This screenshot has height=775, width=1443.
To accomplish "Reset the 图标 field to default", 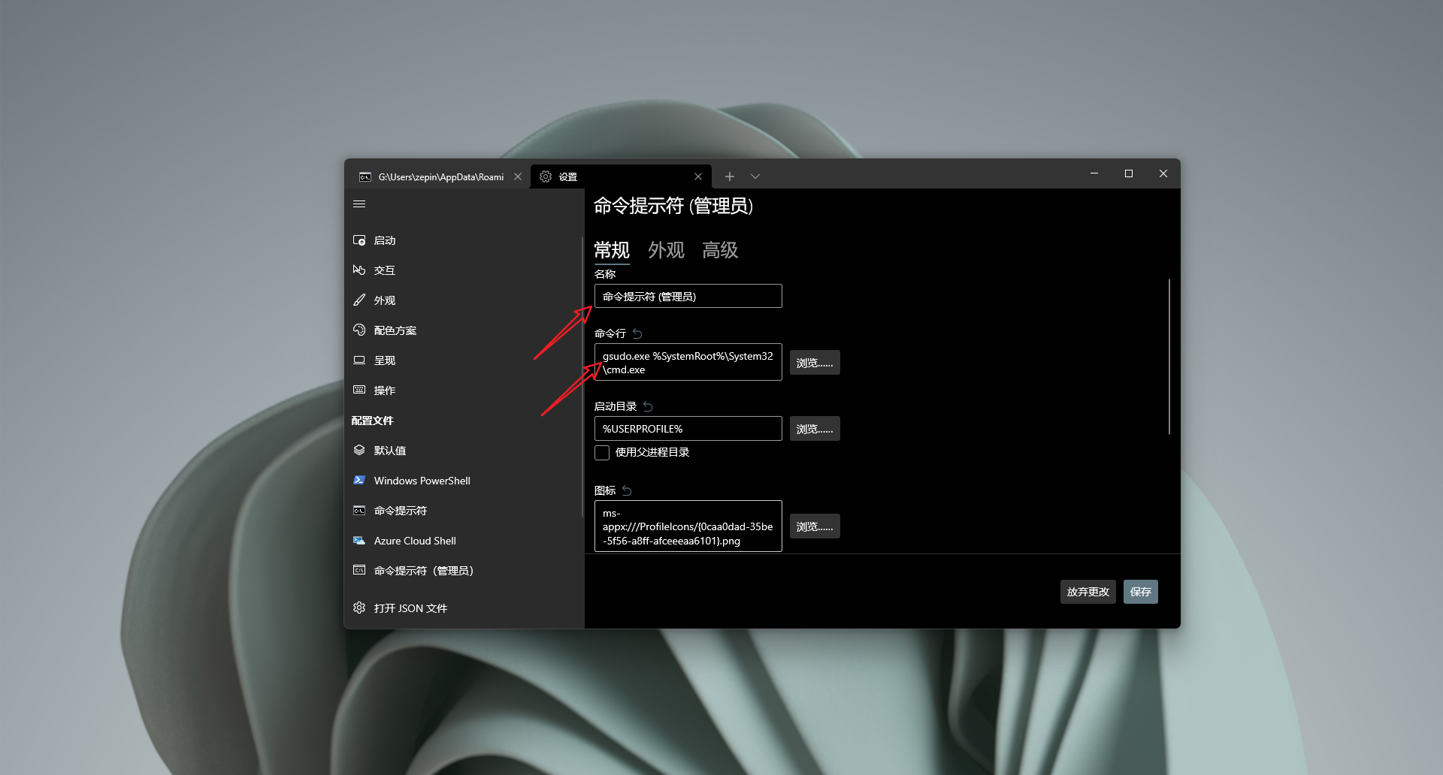I will click(x=627, y=490).
